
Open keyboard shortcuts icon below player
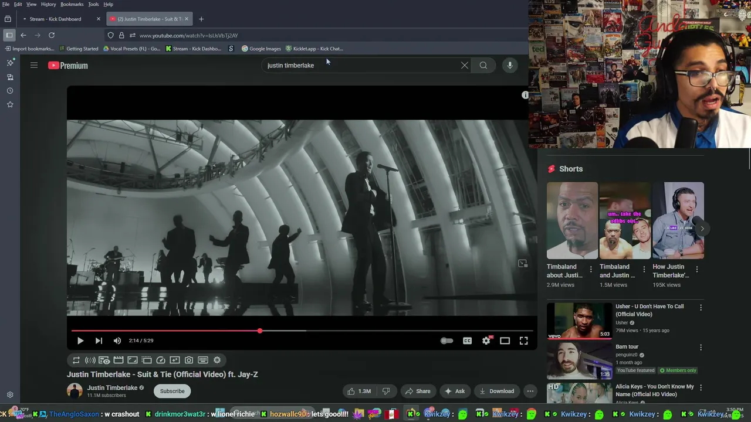203,360
